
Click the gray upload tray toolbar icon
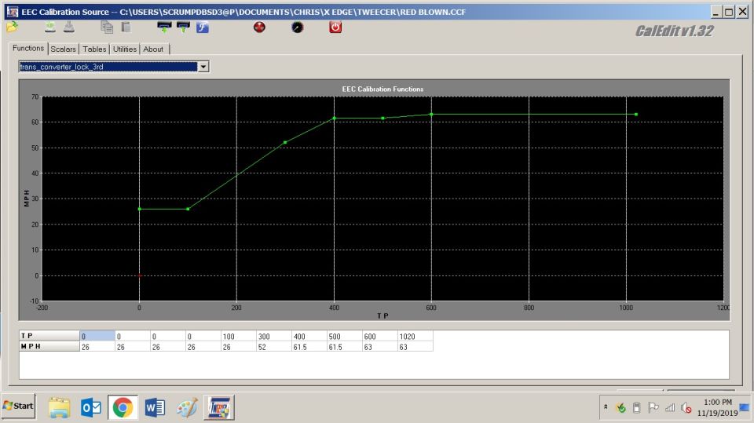pyautogui.click(x=69, y=27)
